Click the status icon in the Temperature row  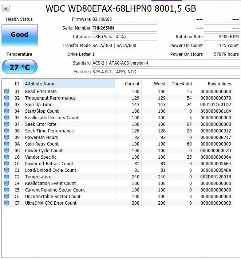7,177
